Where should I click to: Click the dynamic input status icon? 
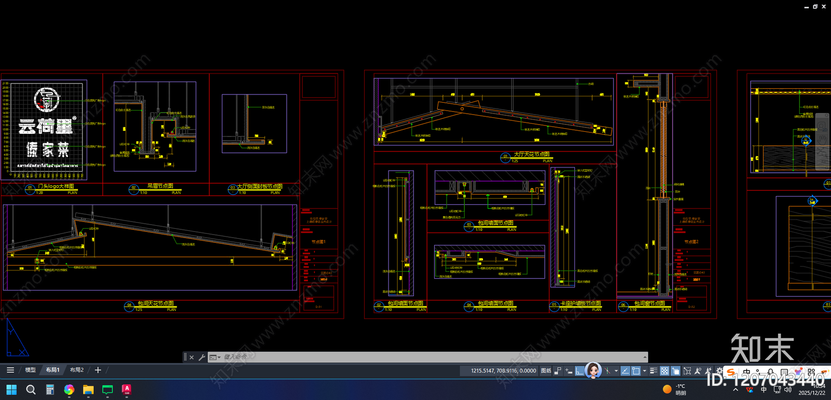(x=569, y=370)
